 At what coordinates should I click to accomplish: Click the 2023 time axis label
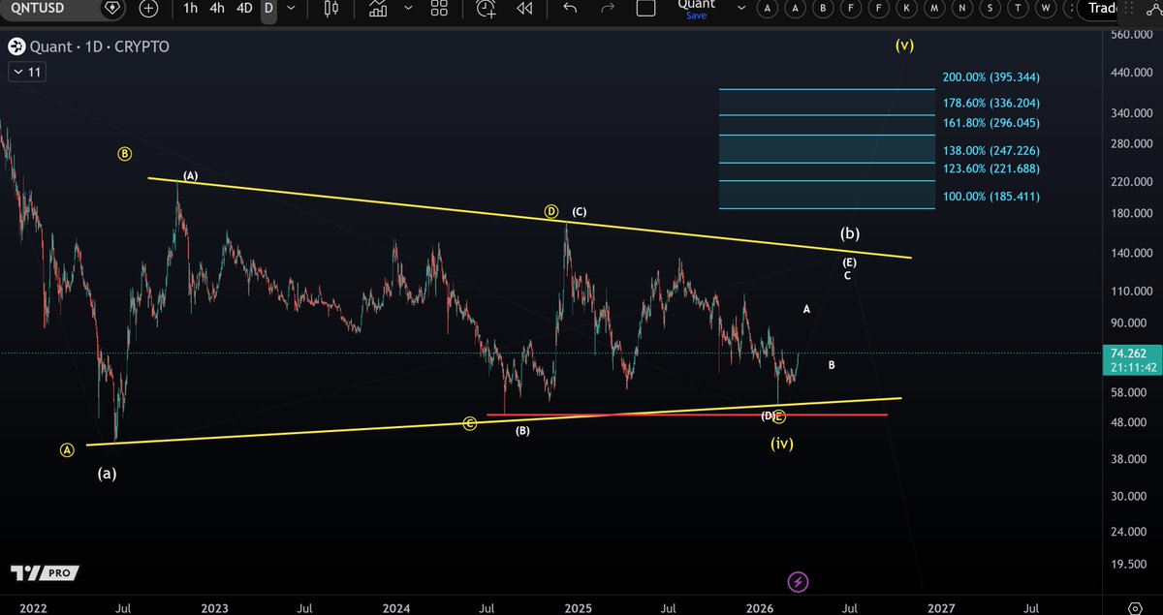click(x=214, y=608)
